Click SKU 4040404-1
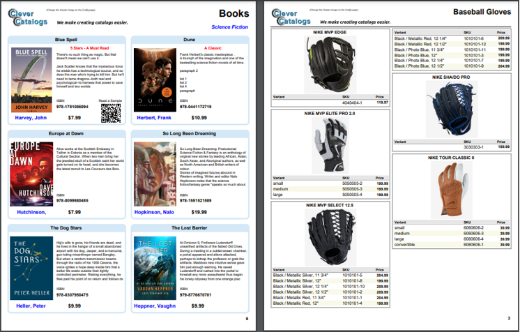520x332 pixels. 352,103
